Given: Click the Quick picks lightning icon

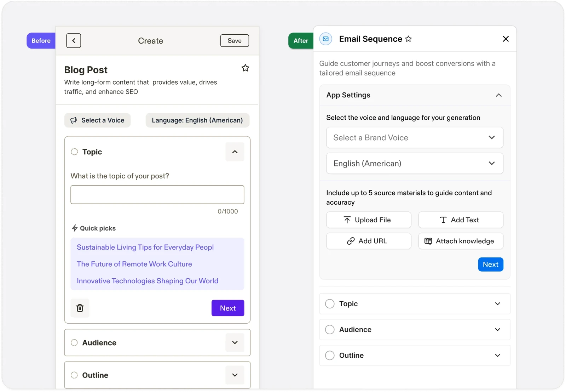Looking at the screenshot, I should (x=74, y=228).
